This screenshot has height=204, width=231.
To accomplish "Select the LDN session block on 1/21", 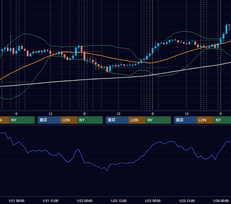I will pos(69,120).
